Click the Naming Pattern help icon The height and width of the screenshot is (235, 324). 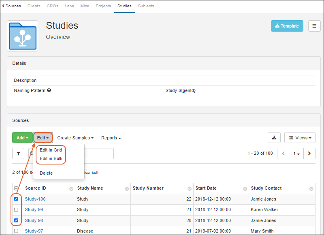pos(49,90)
